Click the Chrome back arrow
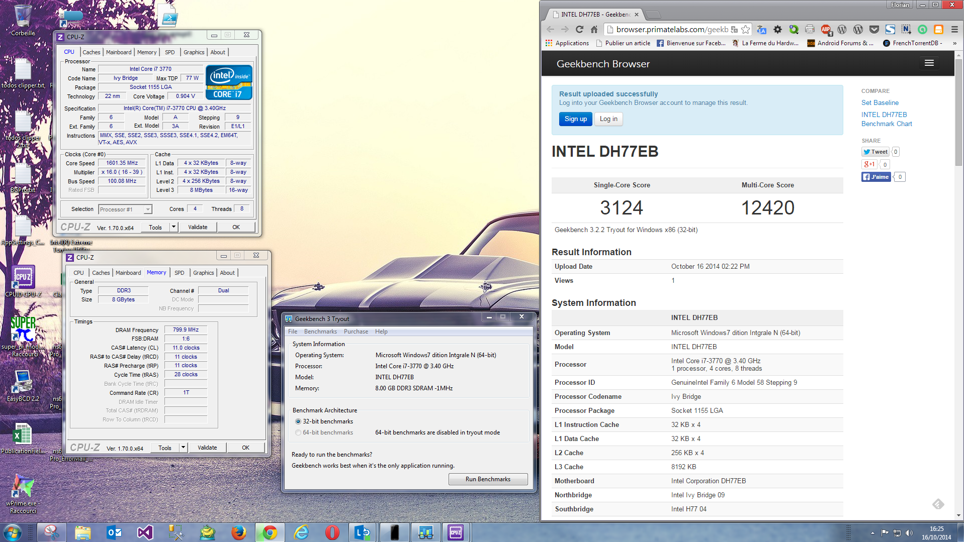 click(x=550, y=30)
